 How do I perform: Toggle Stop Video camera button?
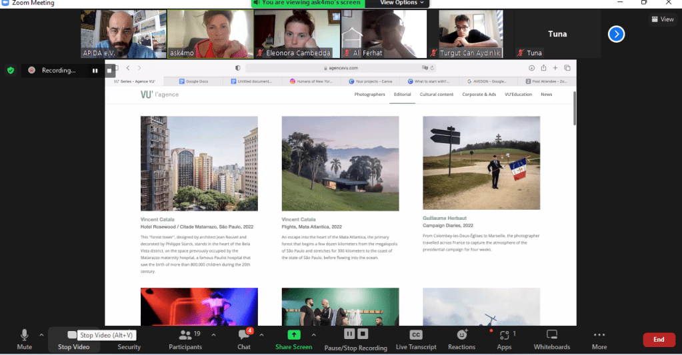[x=73, y=334]
